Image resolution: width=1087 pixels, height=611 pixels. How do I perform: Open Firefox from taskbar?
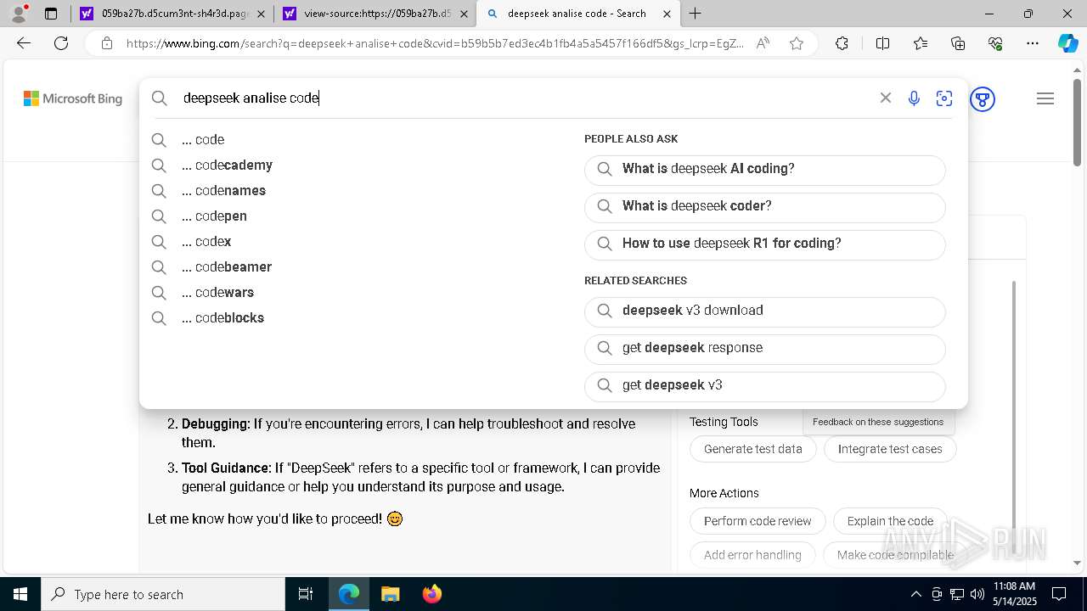point(431,594)
